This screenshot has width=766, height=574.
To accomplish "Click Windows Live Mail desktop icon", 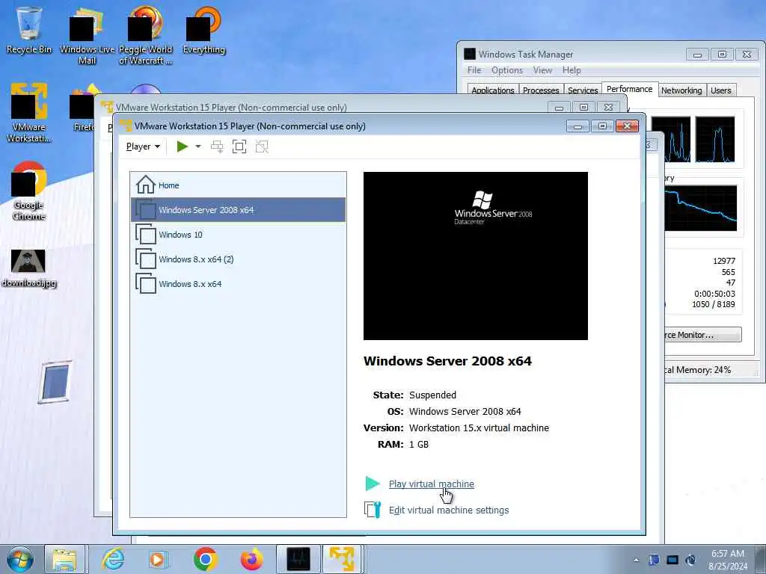I will point(87,36).
